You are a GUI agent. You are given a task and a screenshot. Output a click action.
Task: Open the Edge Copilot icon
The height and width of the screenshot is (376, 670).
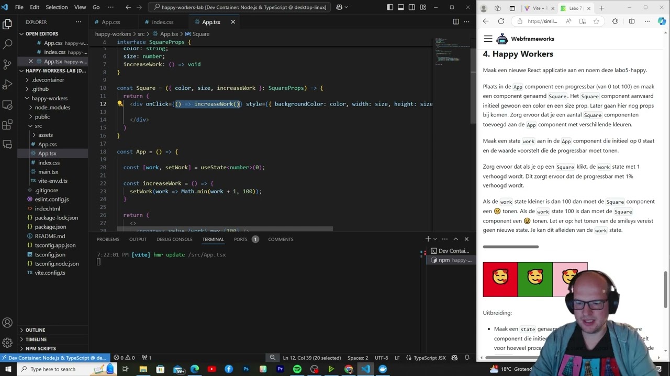pos(662,21)
